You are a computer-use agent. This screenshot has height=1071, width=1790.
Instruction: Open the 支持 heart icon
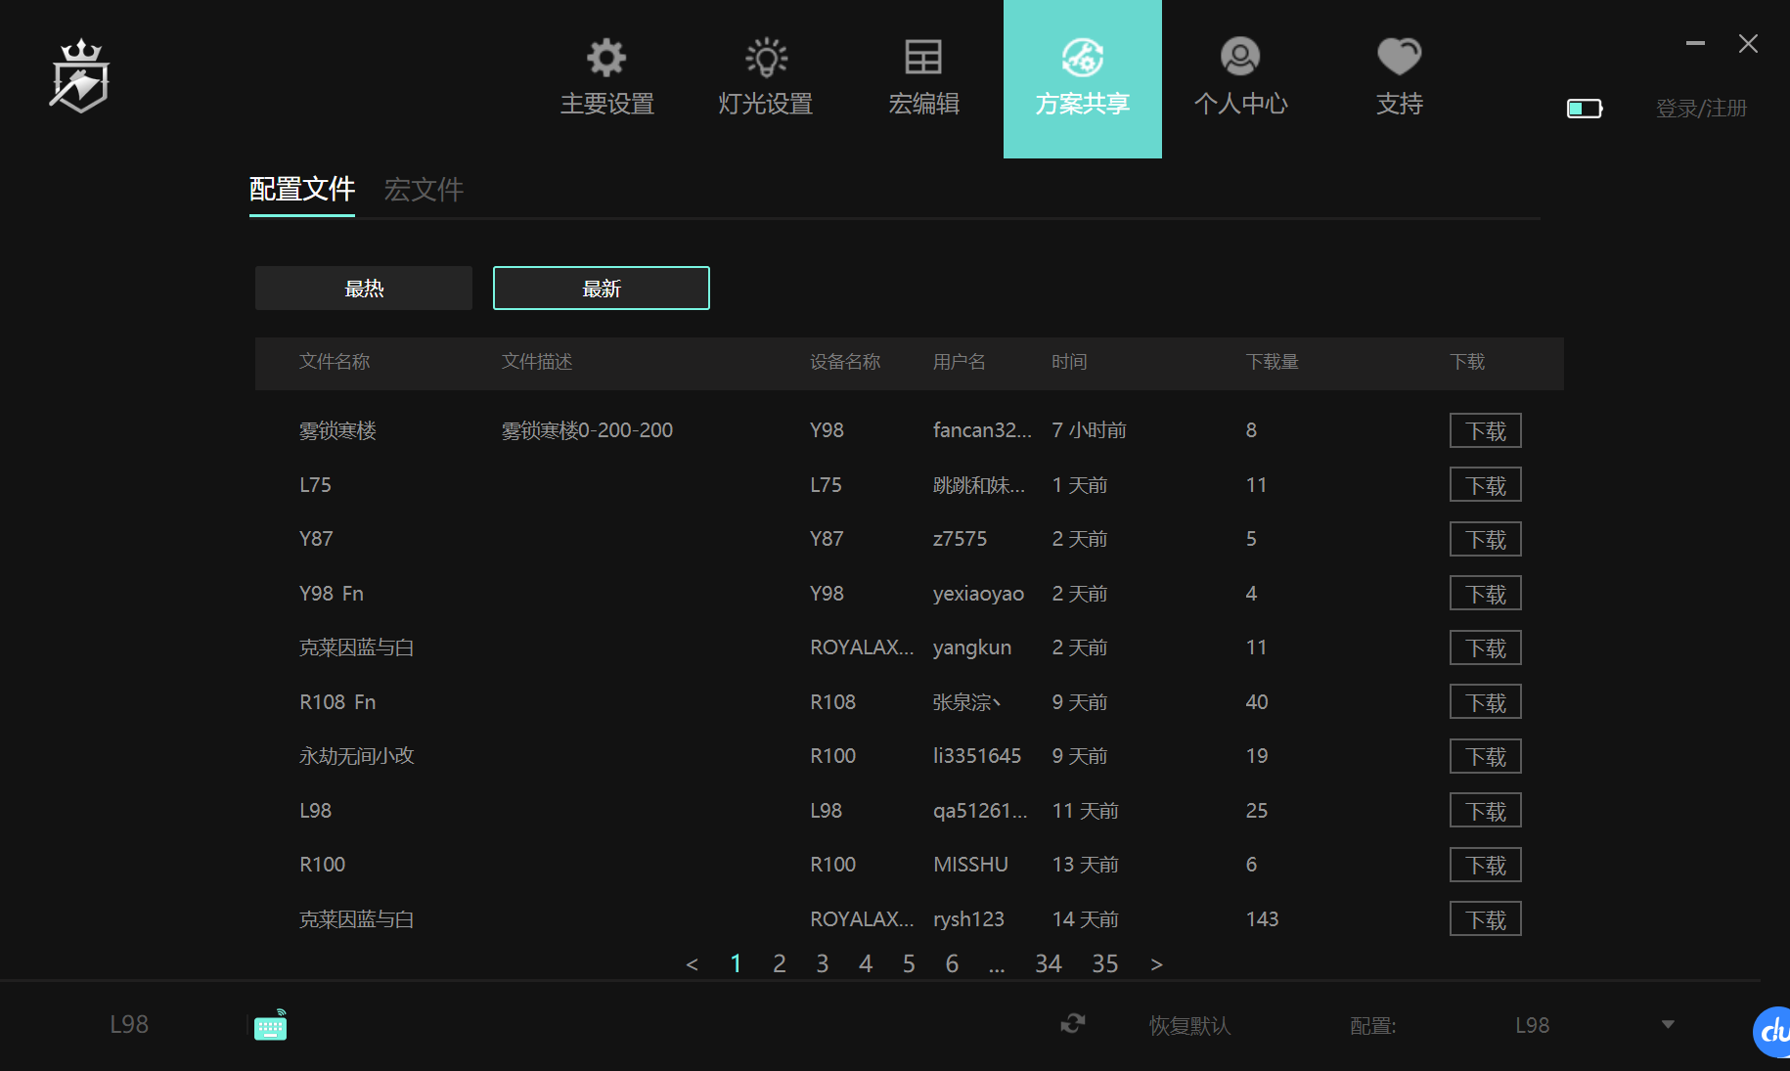1399,57
